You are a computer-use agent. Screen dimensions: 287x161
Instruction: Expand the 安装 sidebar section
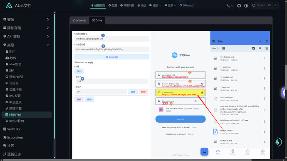(x=26, y=20)
